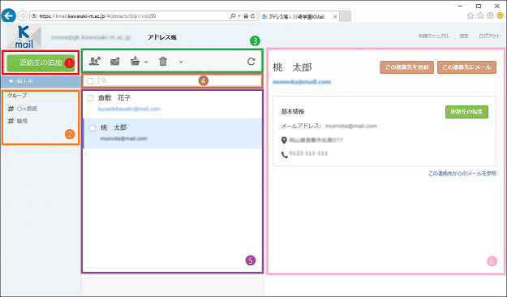
Task: Click the address bar reload icon
Action: click(252, 16)
